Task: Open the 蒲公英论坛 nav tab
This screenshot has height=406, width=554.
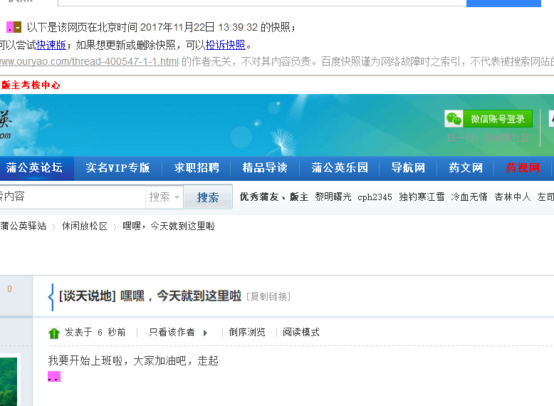Action: click(x=35, y=168)
